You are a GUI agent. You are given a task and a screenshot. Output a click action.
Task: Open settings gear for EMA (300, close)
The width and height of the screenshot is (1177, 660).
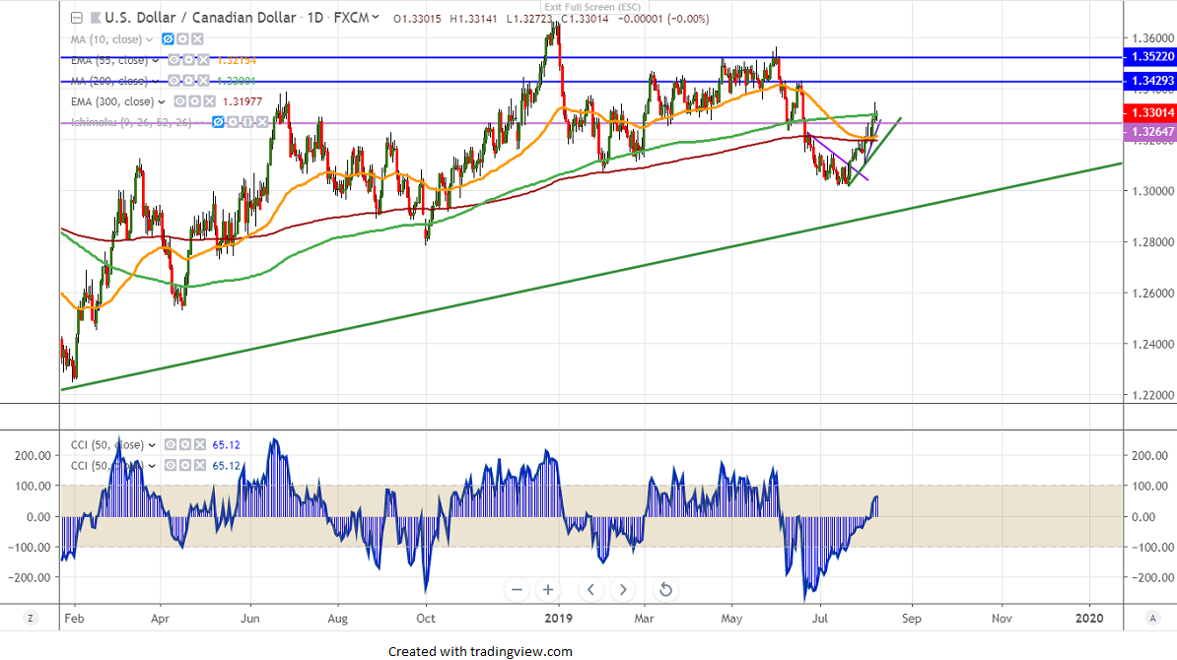point(194,101)
